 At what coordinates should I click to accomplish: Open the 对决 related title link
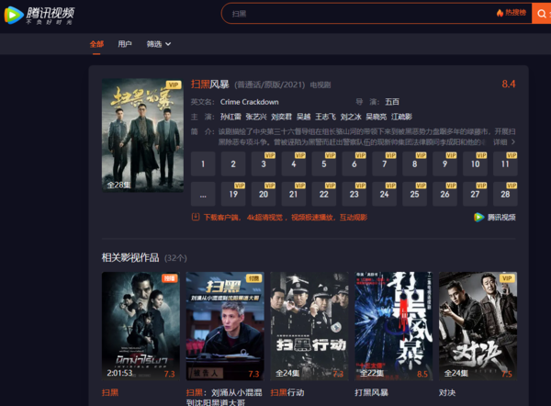447,392
